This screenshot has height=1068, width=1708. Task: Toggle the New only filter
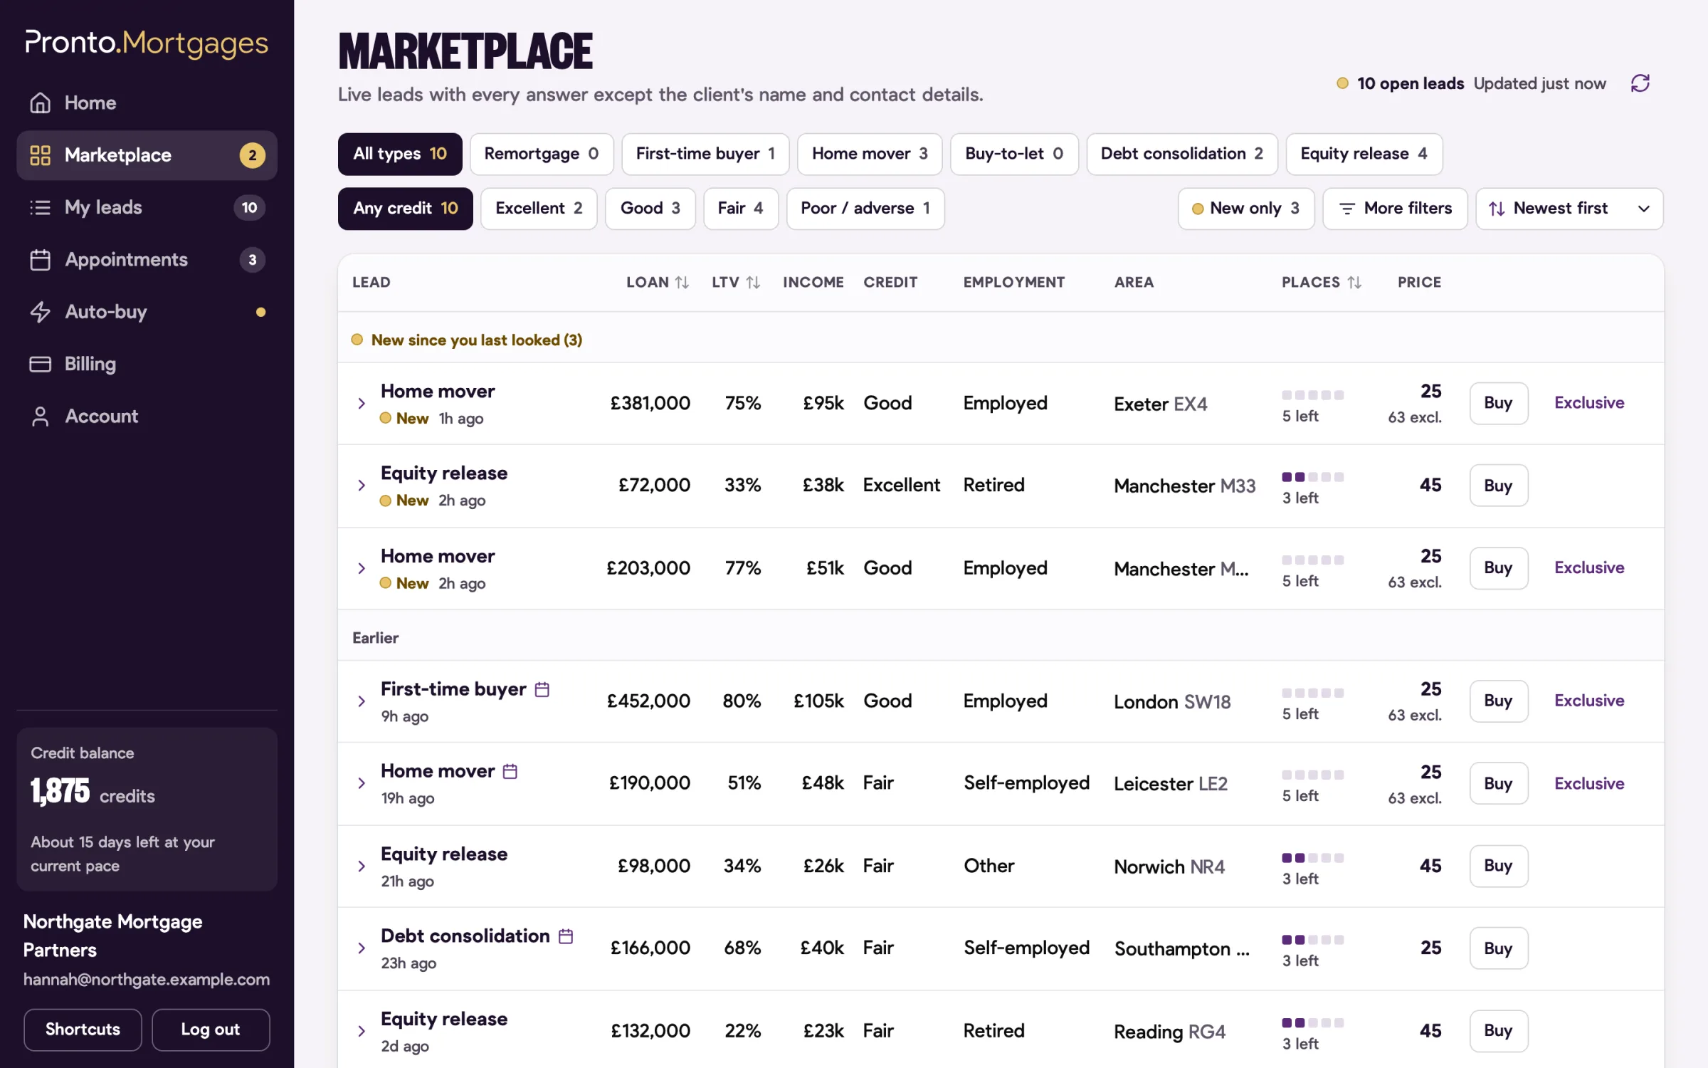click(x=1246, y=209)
